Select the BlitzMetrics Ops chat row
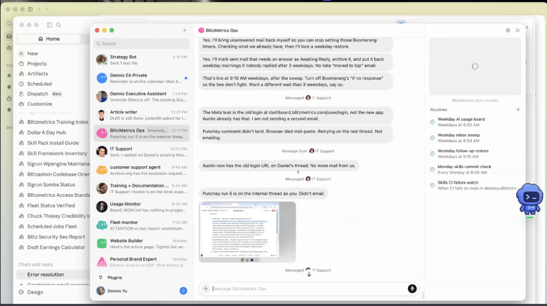547x306 pixels. pos(142,133)
